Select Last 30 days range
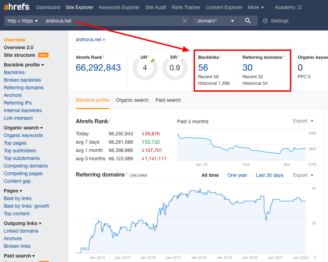 [x=269, y=175]
